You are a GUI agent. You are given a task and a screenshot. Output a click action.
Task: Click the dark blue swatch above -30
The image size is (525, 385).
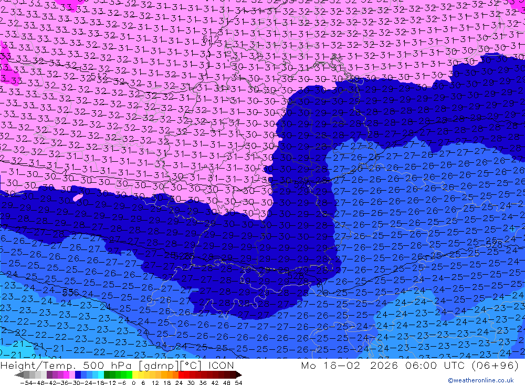pyautogui.click(x=78, y=374)
